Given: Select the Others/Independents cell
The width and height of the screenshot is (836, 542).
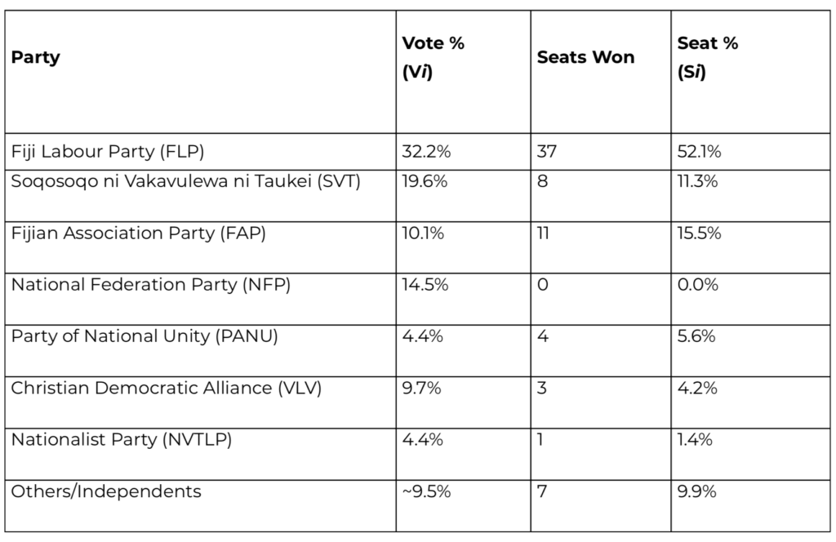Looking at the screenshot, I should [x=105, y=491].
